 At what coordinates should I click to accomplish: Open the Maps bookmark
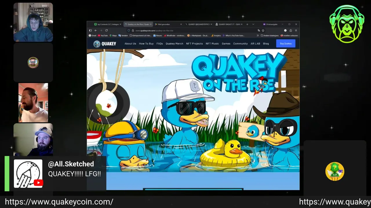(x=113, y=36)
